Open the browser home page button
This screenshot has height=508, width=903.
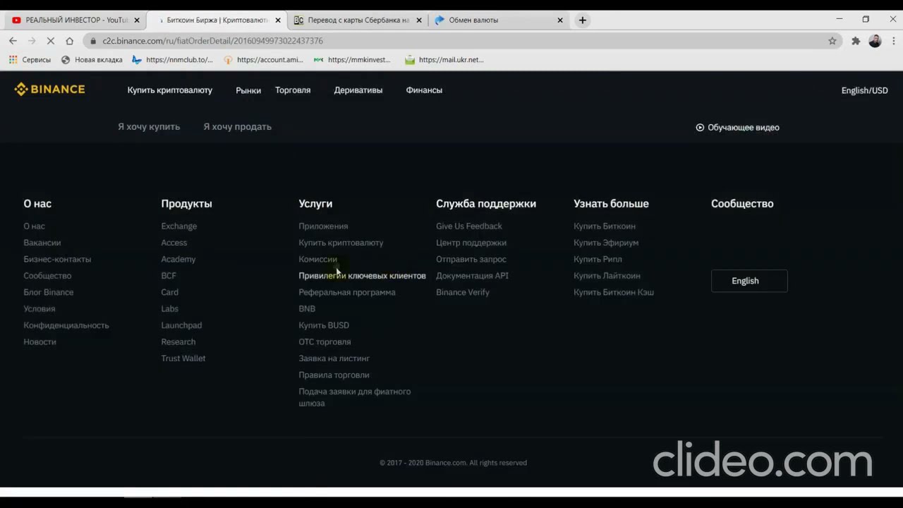pos(69,41)
